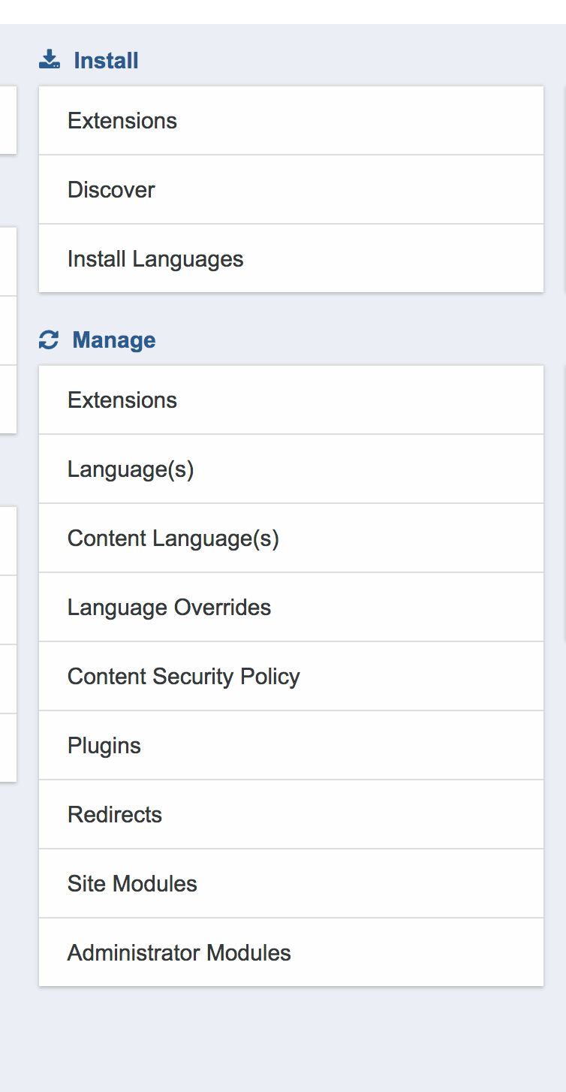This screenshot has width=566, height=1092.
Task: Open Redirects
Action: (291, 815)
